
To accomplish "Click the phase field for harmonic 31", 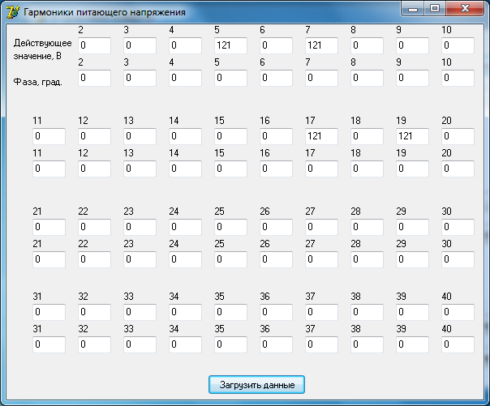I will (x=49, y=344).
